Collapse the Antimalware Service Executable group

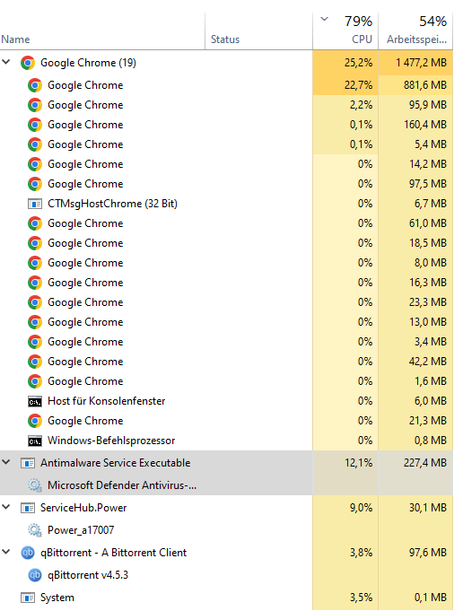click(6, 462)
